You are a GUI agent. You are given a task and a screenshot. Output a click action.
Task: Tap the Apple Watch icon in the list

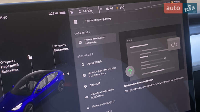tap(82, 64)
